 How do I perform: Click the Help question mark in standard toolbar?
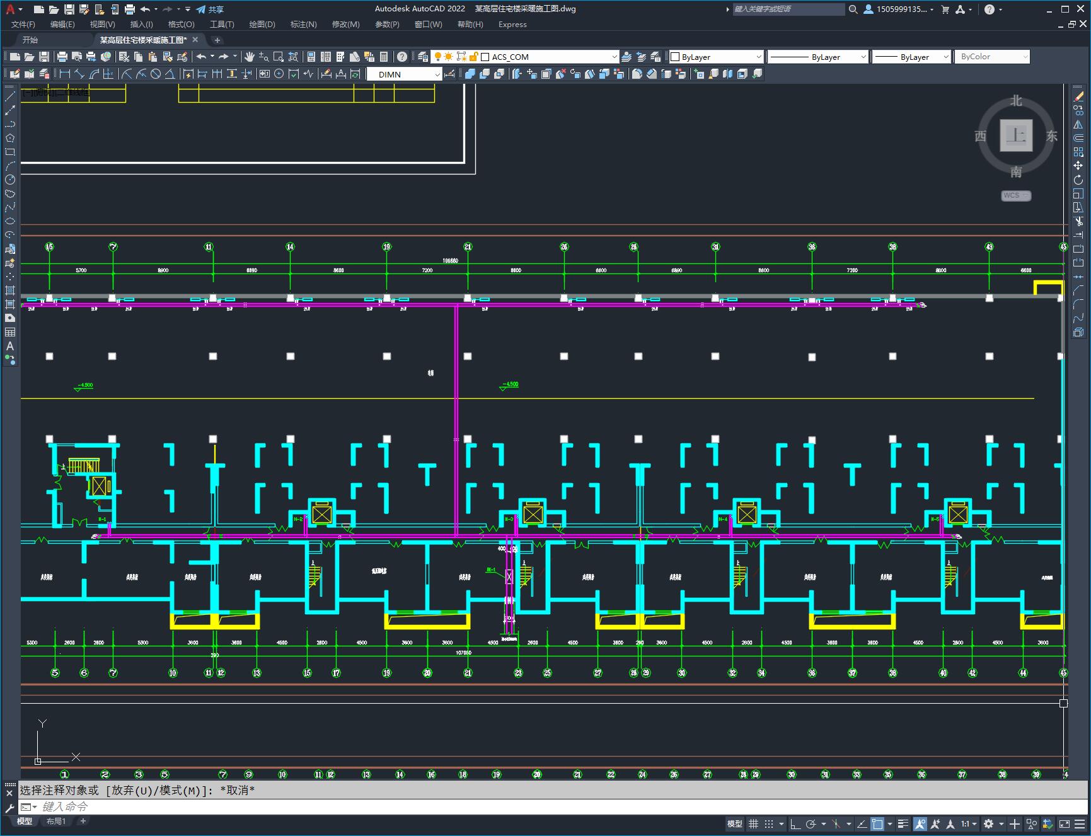402,57
